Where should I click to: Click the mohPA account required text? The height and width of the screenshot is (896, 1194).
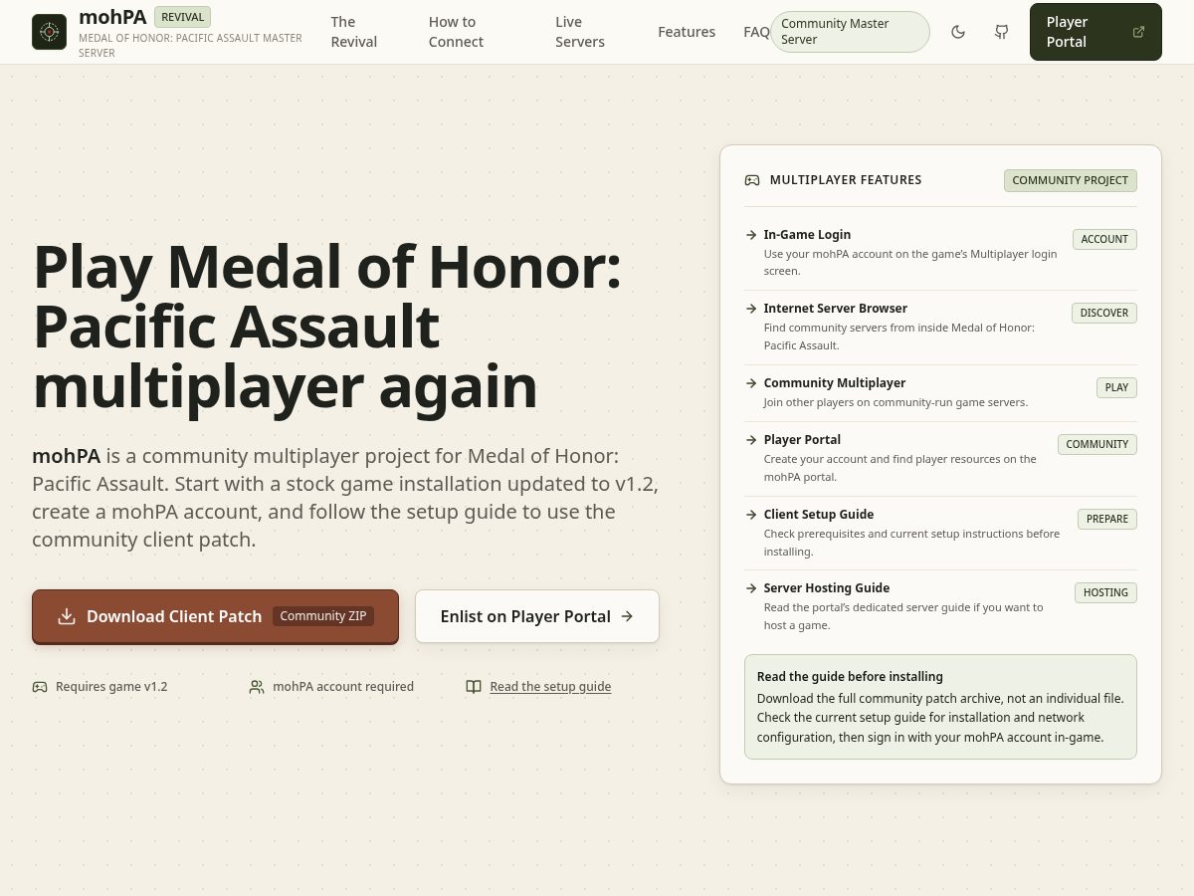(343, 687)
